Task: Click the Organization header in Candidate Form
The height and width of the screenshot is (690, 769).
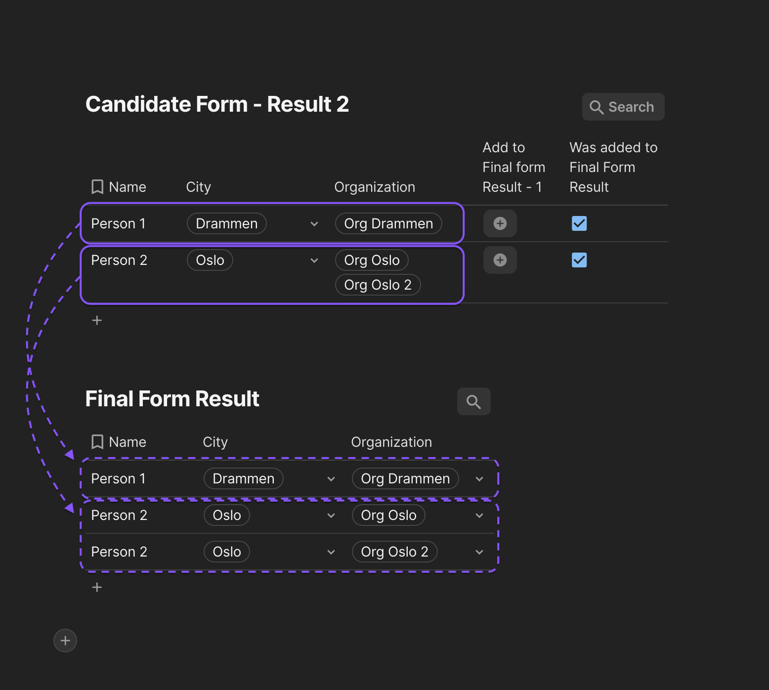Action: 375,187
